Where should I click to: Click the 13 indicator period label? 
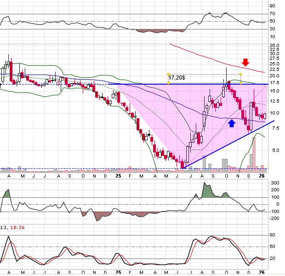tap(4, 227)
